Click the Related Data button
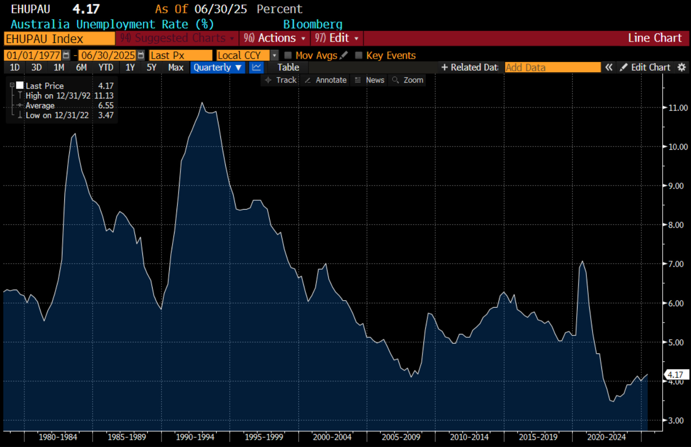The image size is (691, 447). tap(469, 67)
